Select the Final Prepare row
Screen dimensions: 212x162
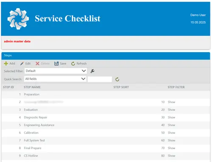106,148
